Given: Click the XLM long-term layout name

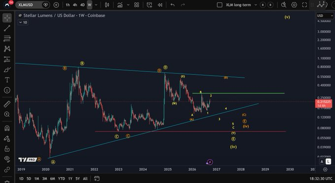Looking at the screenshot, I should 238,5.
